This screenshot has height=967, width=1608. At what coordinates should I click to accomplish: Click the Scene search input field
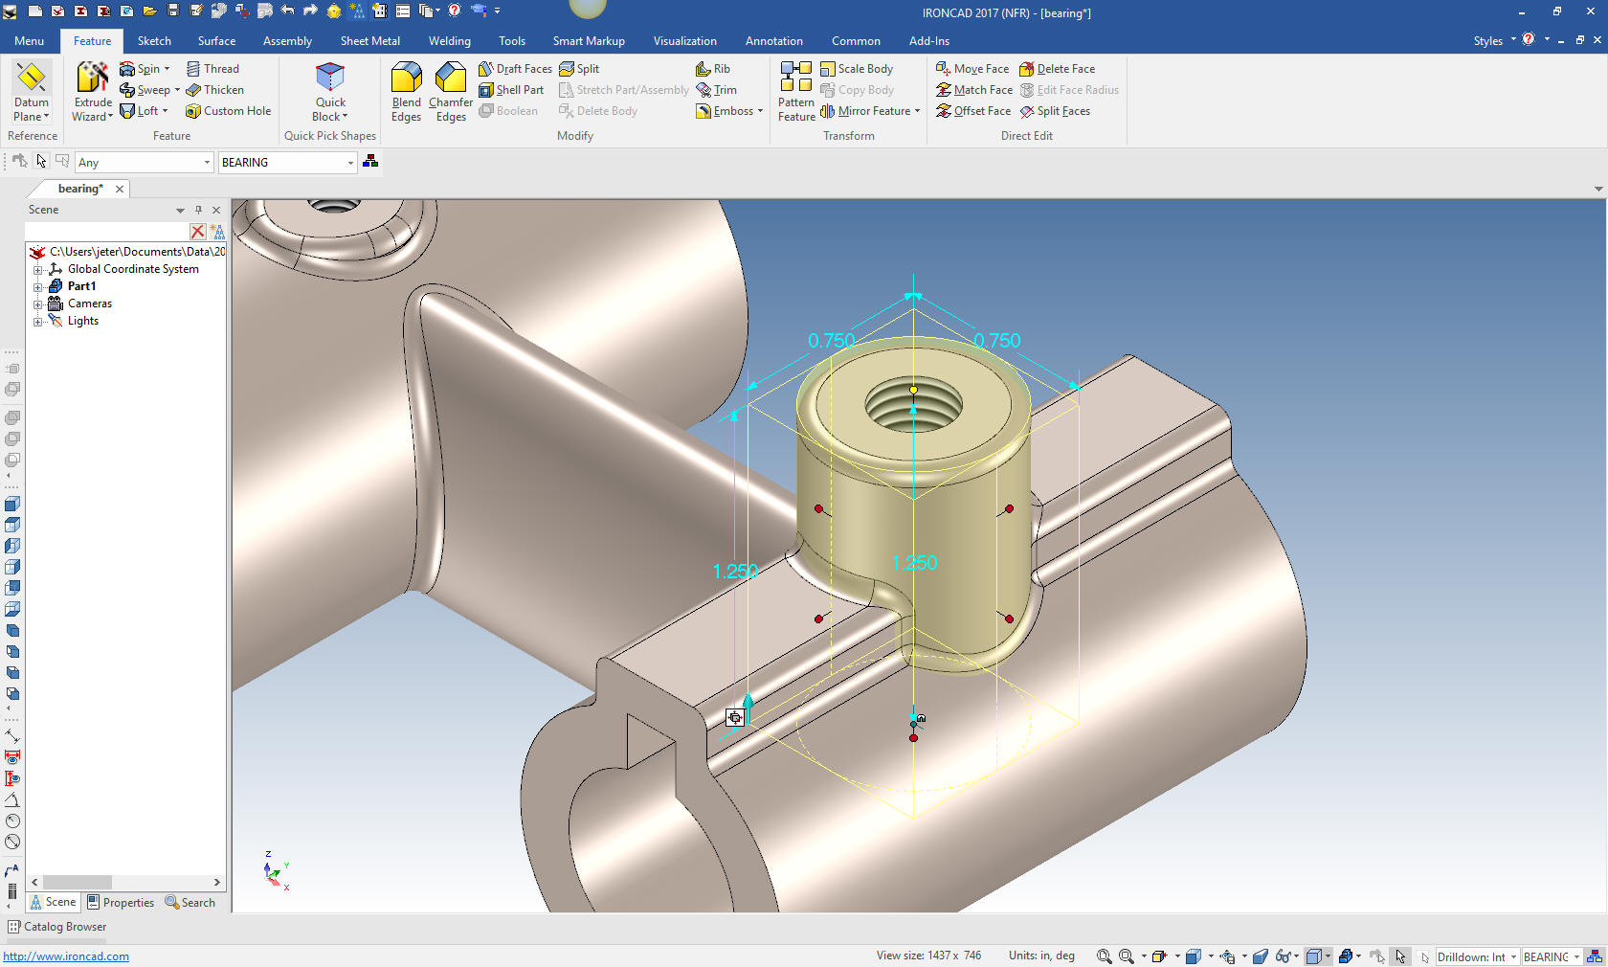click(106, 232)
